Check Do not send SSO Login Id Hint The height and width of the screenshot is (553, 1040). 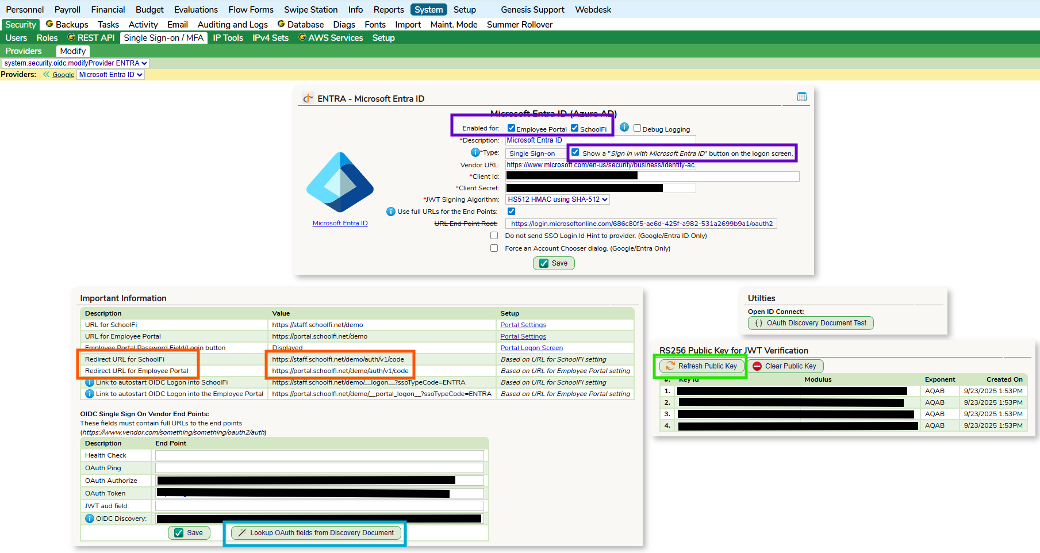point(494,236)
